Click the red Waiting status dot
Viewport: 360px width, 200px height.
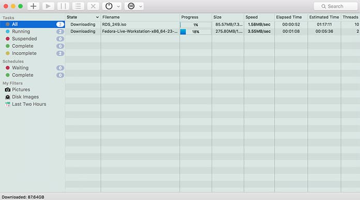click(x=8, y=68)
